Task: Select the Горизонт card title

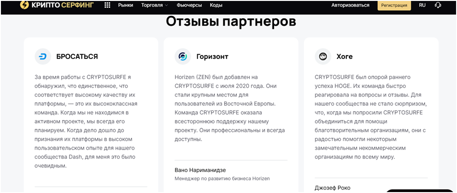Action: tap(212, 57)
